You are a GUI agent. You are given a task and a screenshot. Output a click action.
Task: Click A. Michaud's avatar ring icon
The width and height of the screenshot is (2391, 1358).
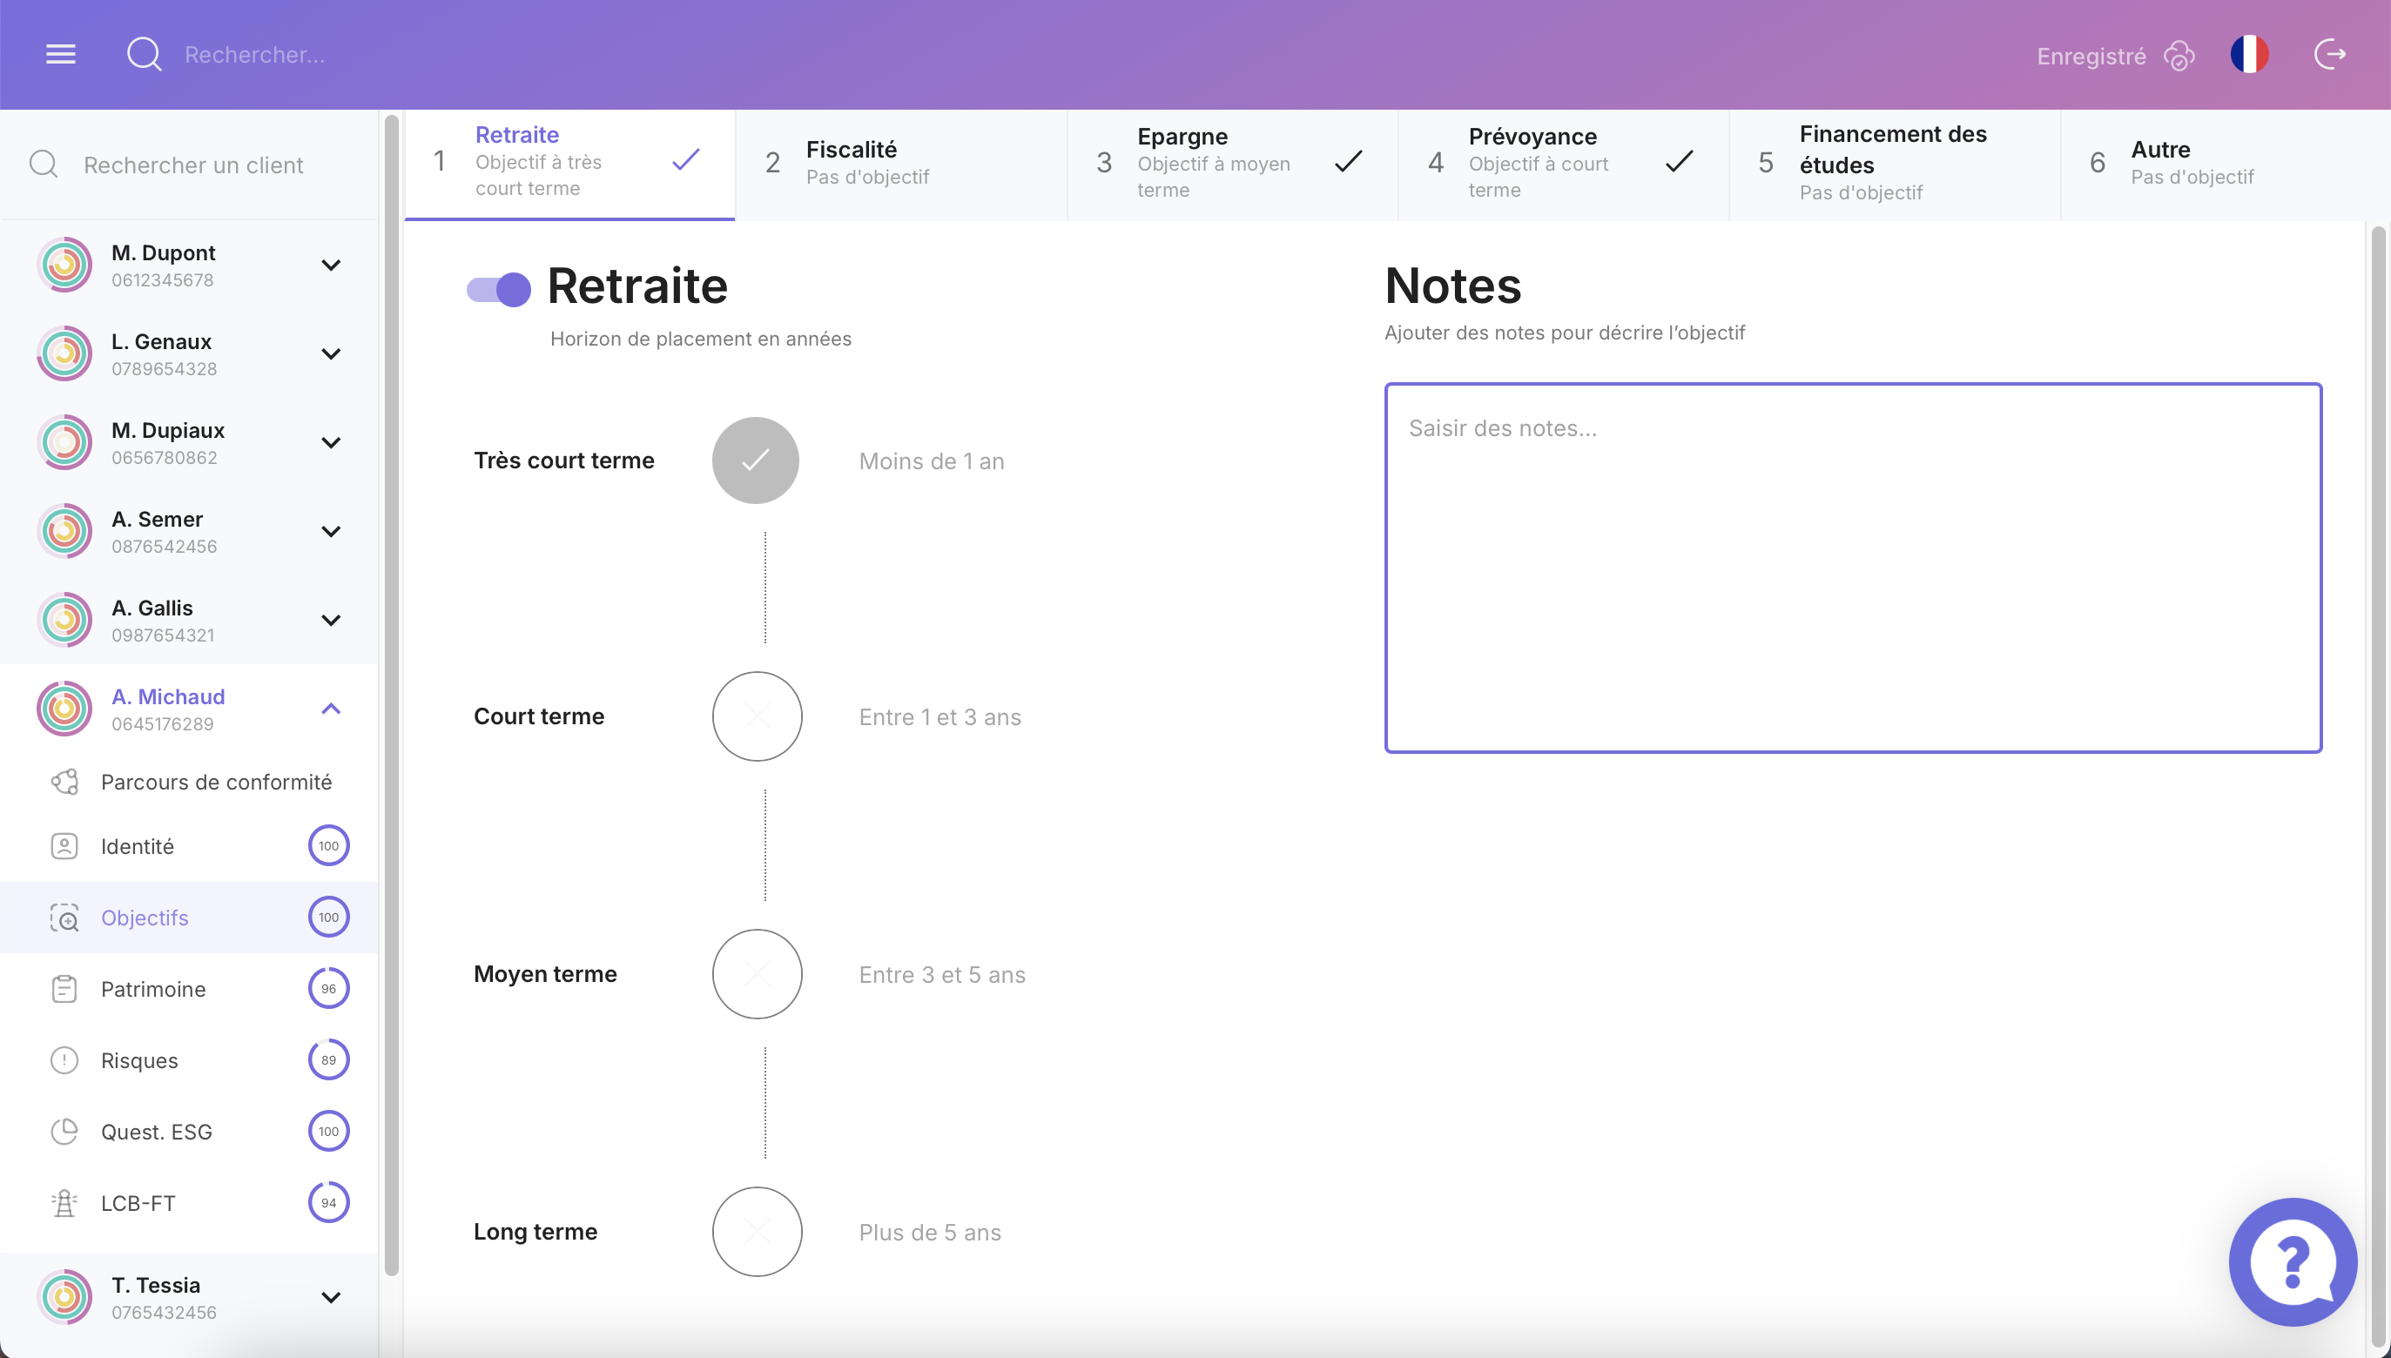64,709
